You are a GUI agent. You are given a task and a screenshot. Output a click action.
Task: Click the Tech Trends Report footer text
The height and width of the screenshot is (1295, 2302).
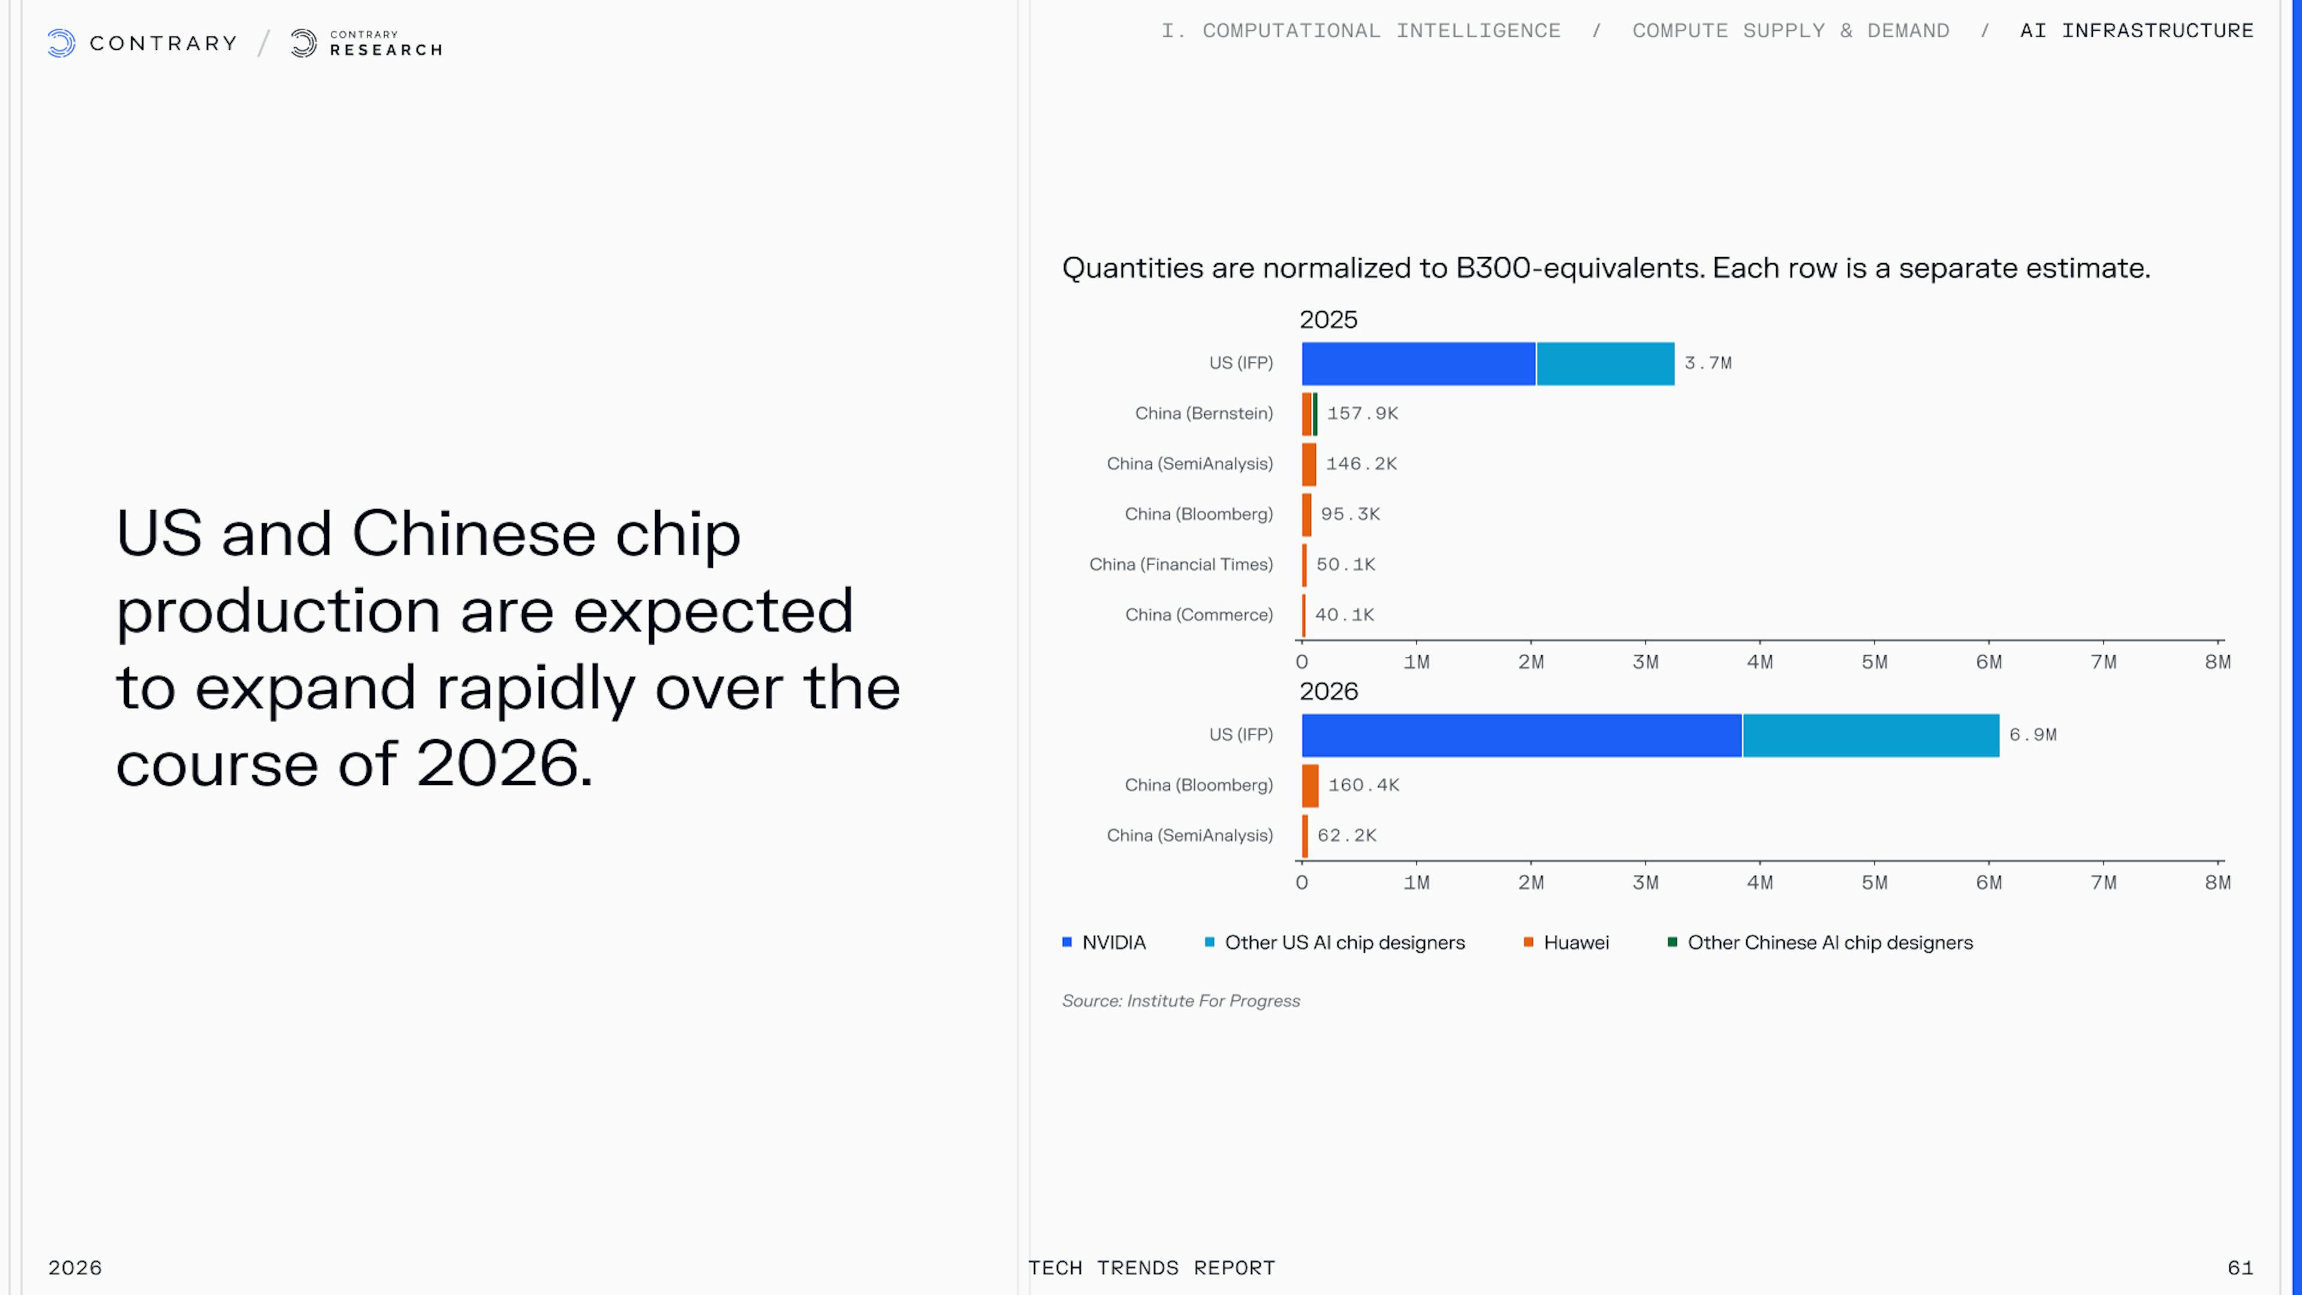1151,1267
